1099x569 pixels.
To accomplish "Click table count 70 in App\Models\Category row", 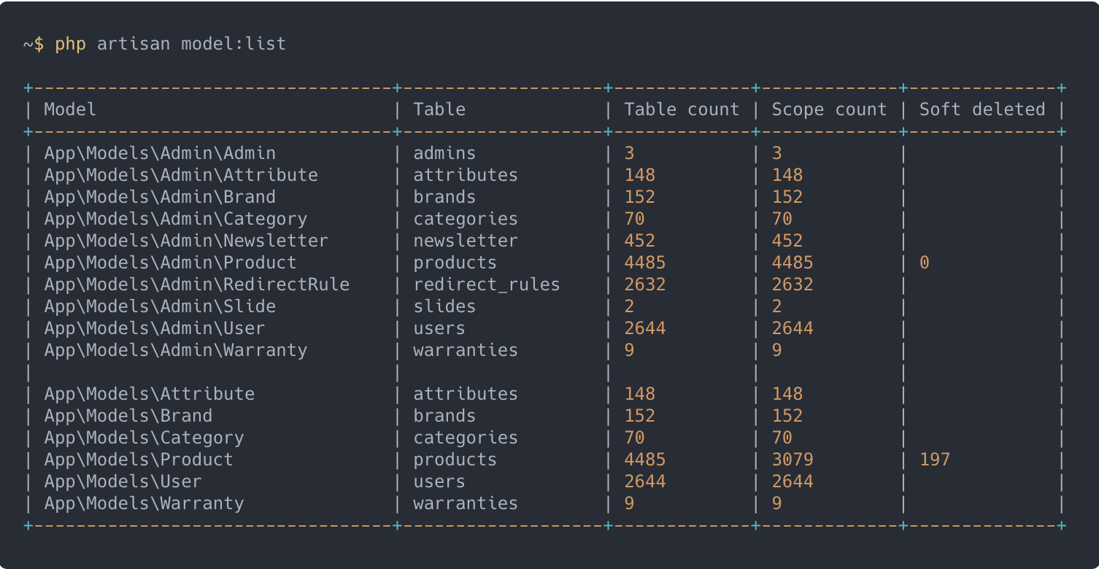I will pos(634,438).
